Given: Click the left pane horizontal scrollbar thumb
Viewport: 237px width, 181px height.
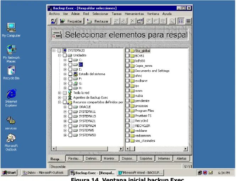Looking at the screenshot, I should (82, 149).
